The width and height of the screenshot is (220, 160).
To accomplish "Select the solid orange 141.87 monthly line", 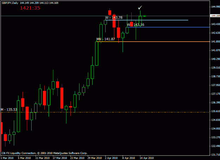I will click(x=153, y=42).
